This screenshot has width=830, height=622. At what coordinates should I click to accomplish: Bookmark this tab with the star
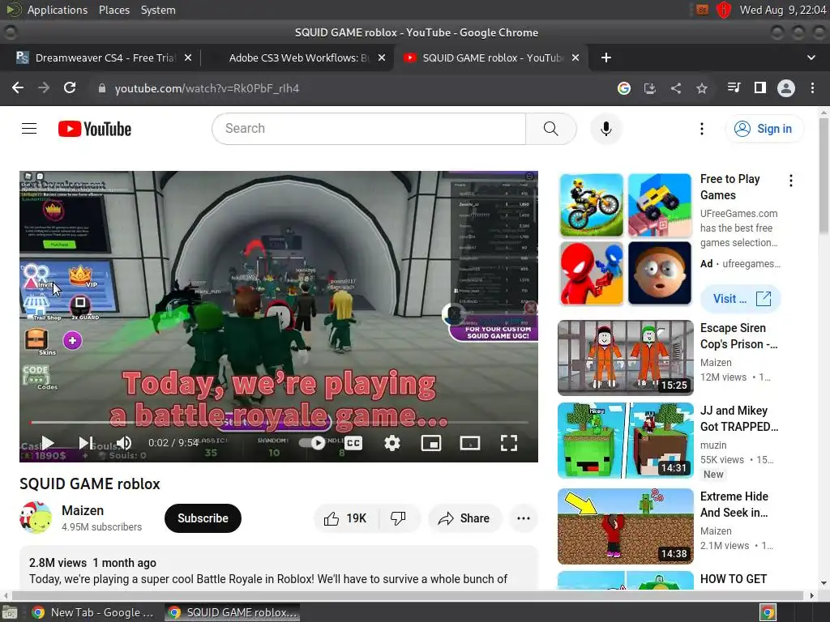pos(702,87)
